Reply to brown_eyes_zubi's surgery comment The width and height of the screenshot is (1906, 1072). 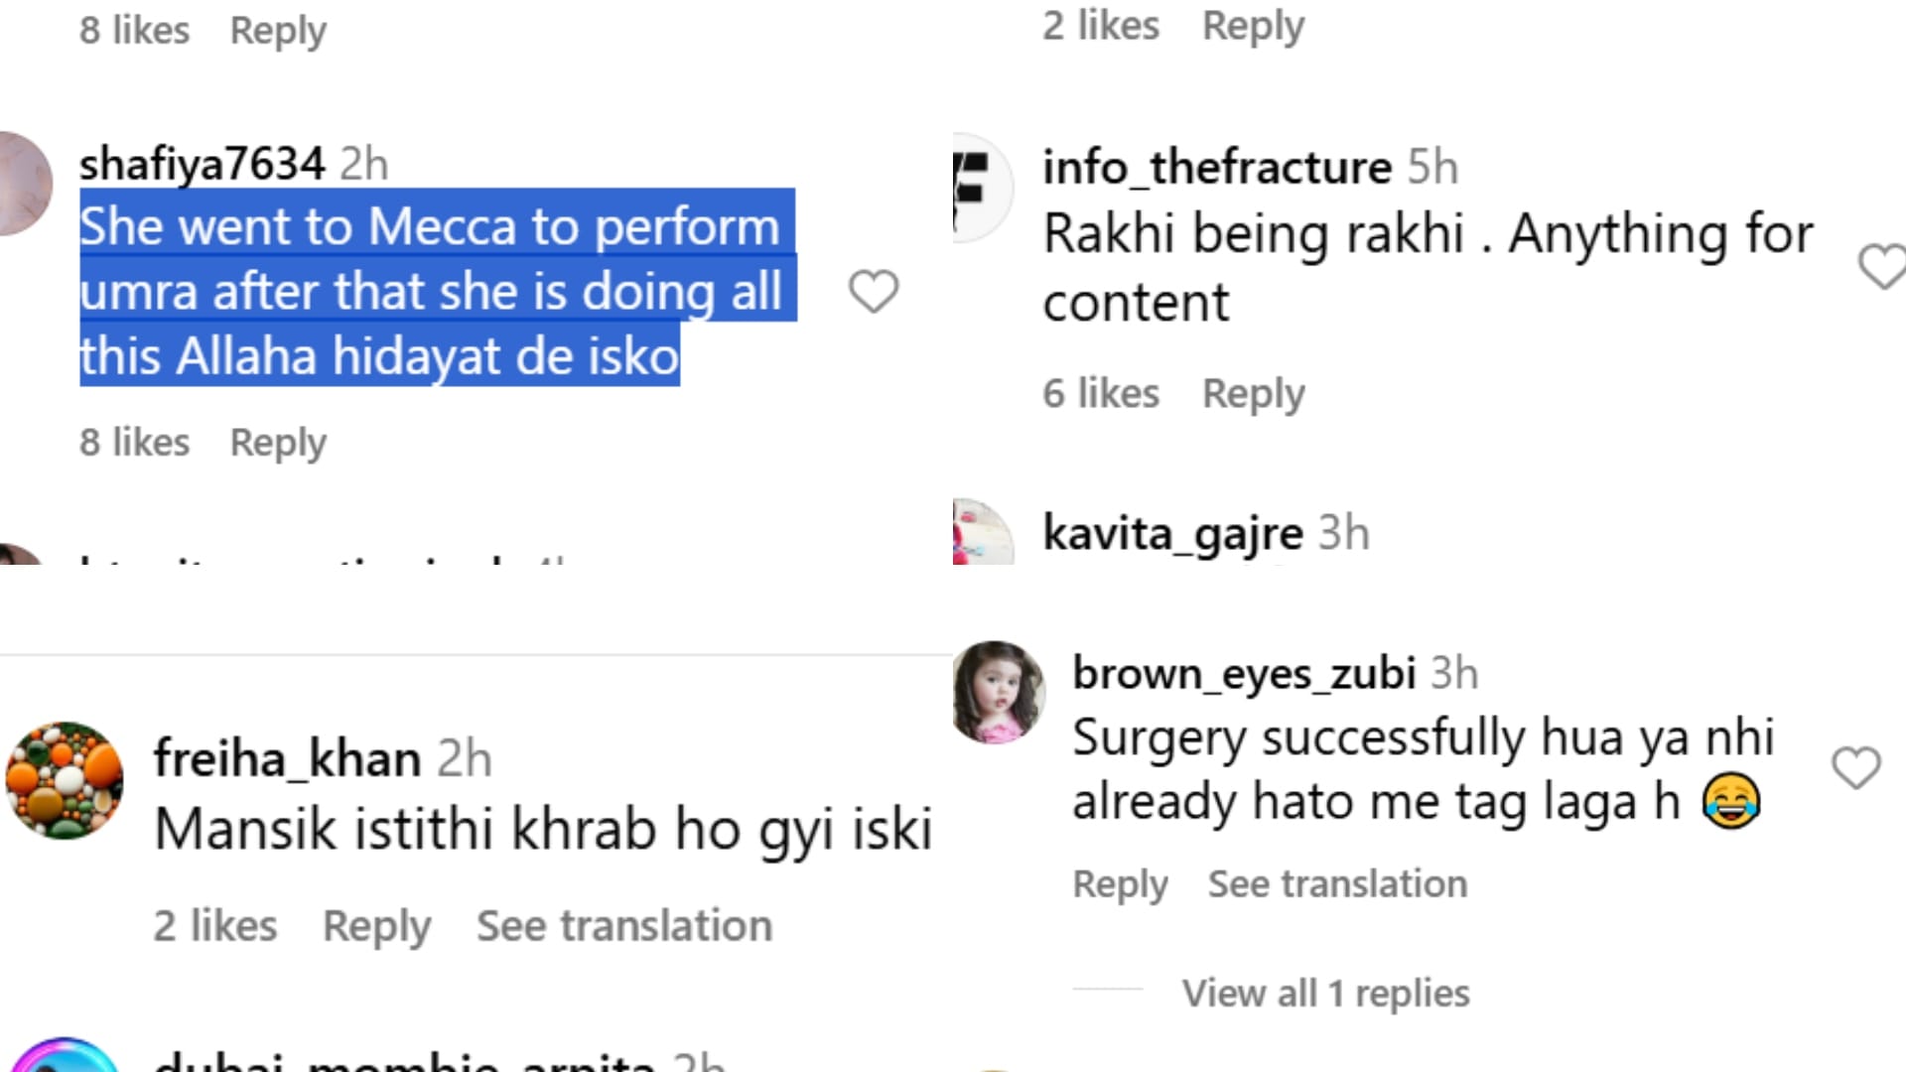click(1120, 883)
